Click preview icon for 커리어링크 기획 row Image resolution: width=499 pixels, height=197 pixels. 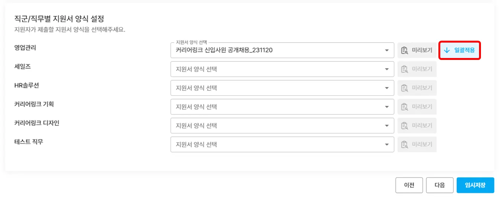tap(405, 107)
